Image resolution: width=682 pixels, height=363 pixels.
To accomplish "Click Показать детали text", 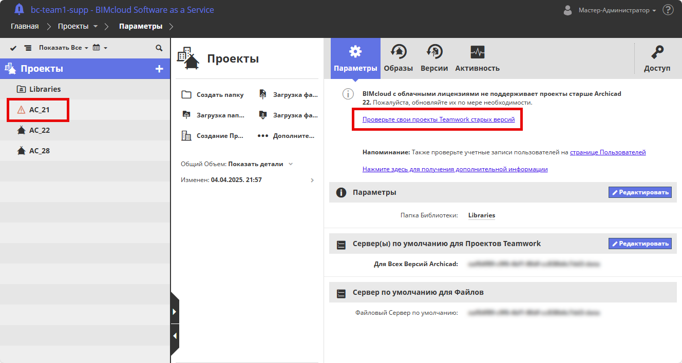I will pyautogui.click(x=256, y=164).
